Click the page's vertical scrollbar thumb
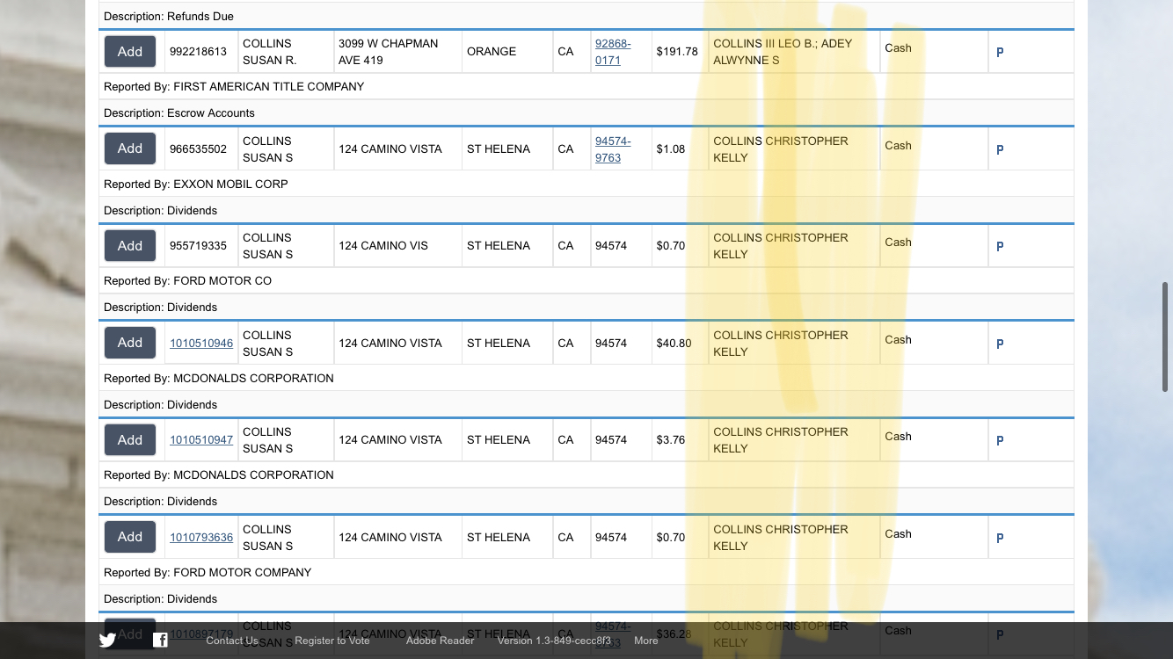The image size is (1173, 659). coord(1166,337)
